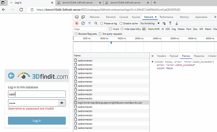Check the Invert filter checkbox
The width and height of the screenshot is (217, 132).
pos(110,29)
